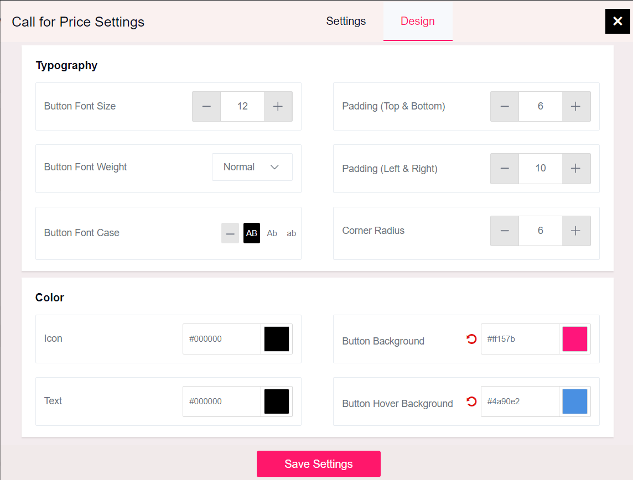Decrease the Padding (Top & Bottom) value
Image resolution: width=633 pixels, height=480 pixels.
(504, 106)
